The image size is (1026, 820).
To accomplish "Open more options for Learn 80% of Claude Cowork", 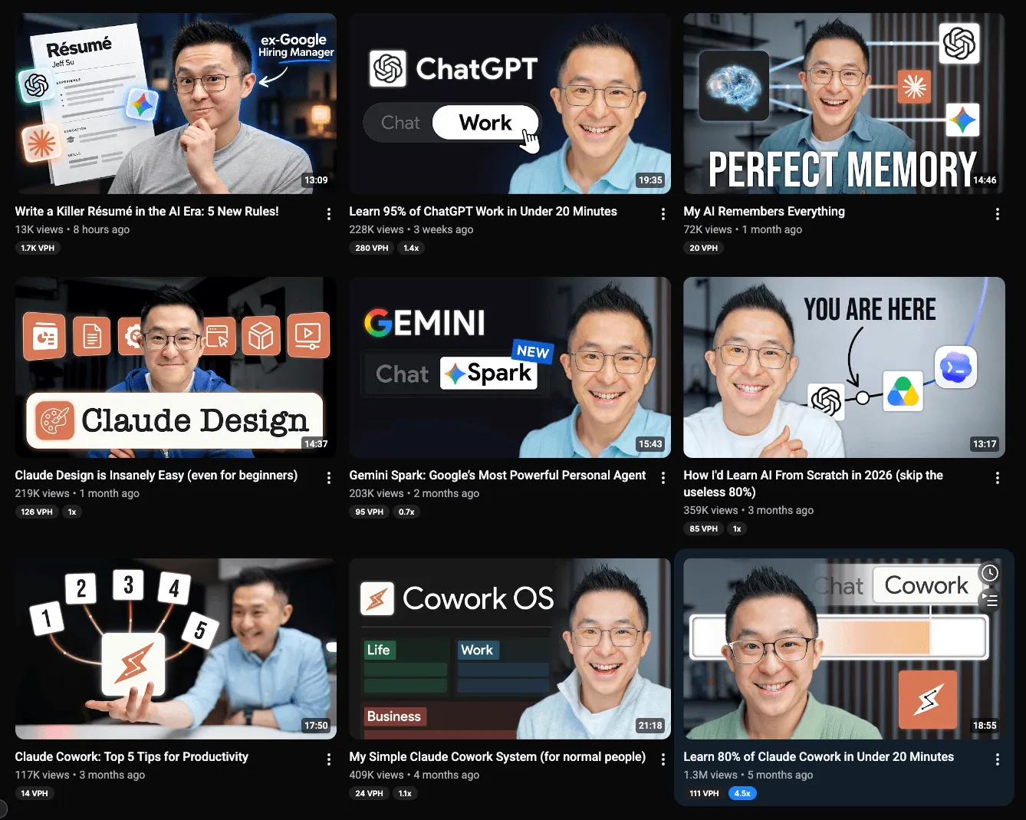I will click(x=998, y=759).
